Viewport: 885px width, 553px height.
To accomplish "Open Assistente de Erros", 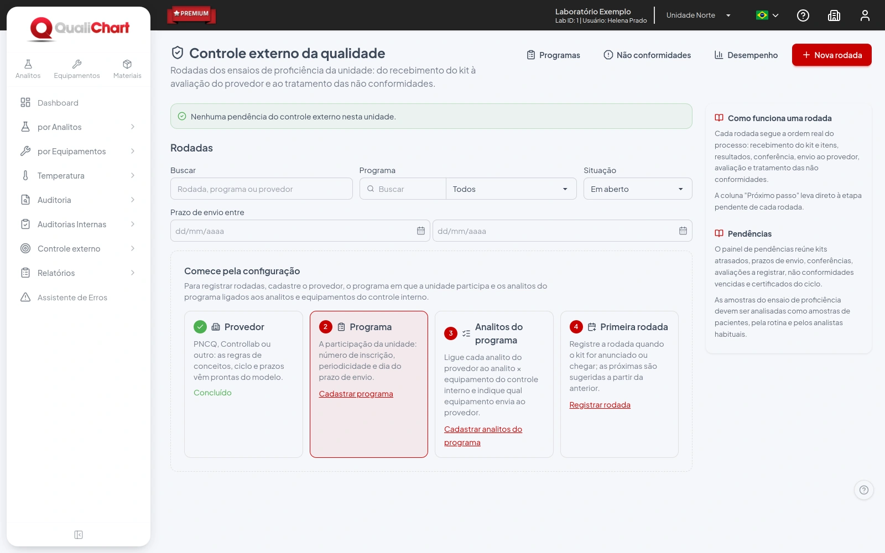I will click(79, 298).
